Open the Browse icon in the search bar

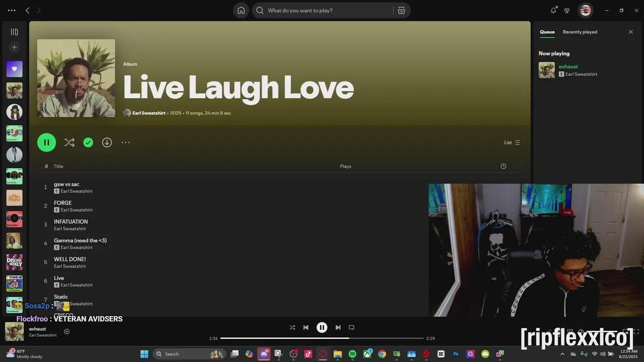click(401, 11)
